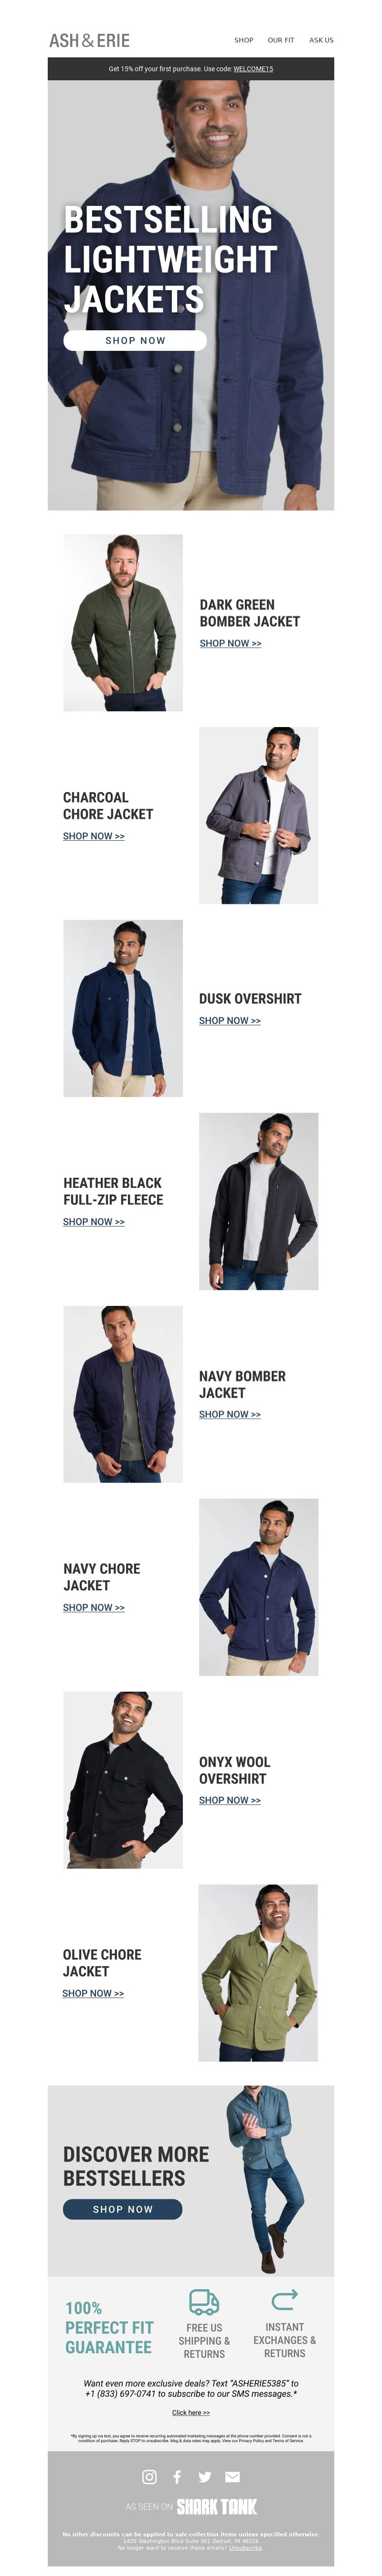
Task: Open the Twitter bird icon
Action: pyautogui.click(x=205, y=2476)
